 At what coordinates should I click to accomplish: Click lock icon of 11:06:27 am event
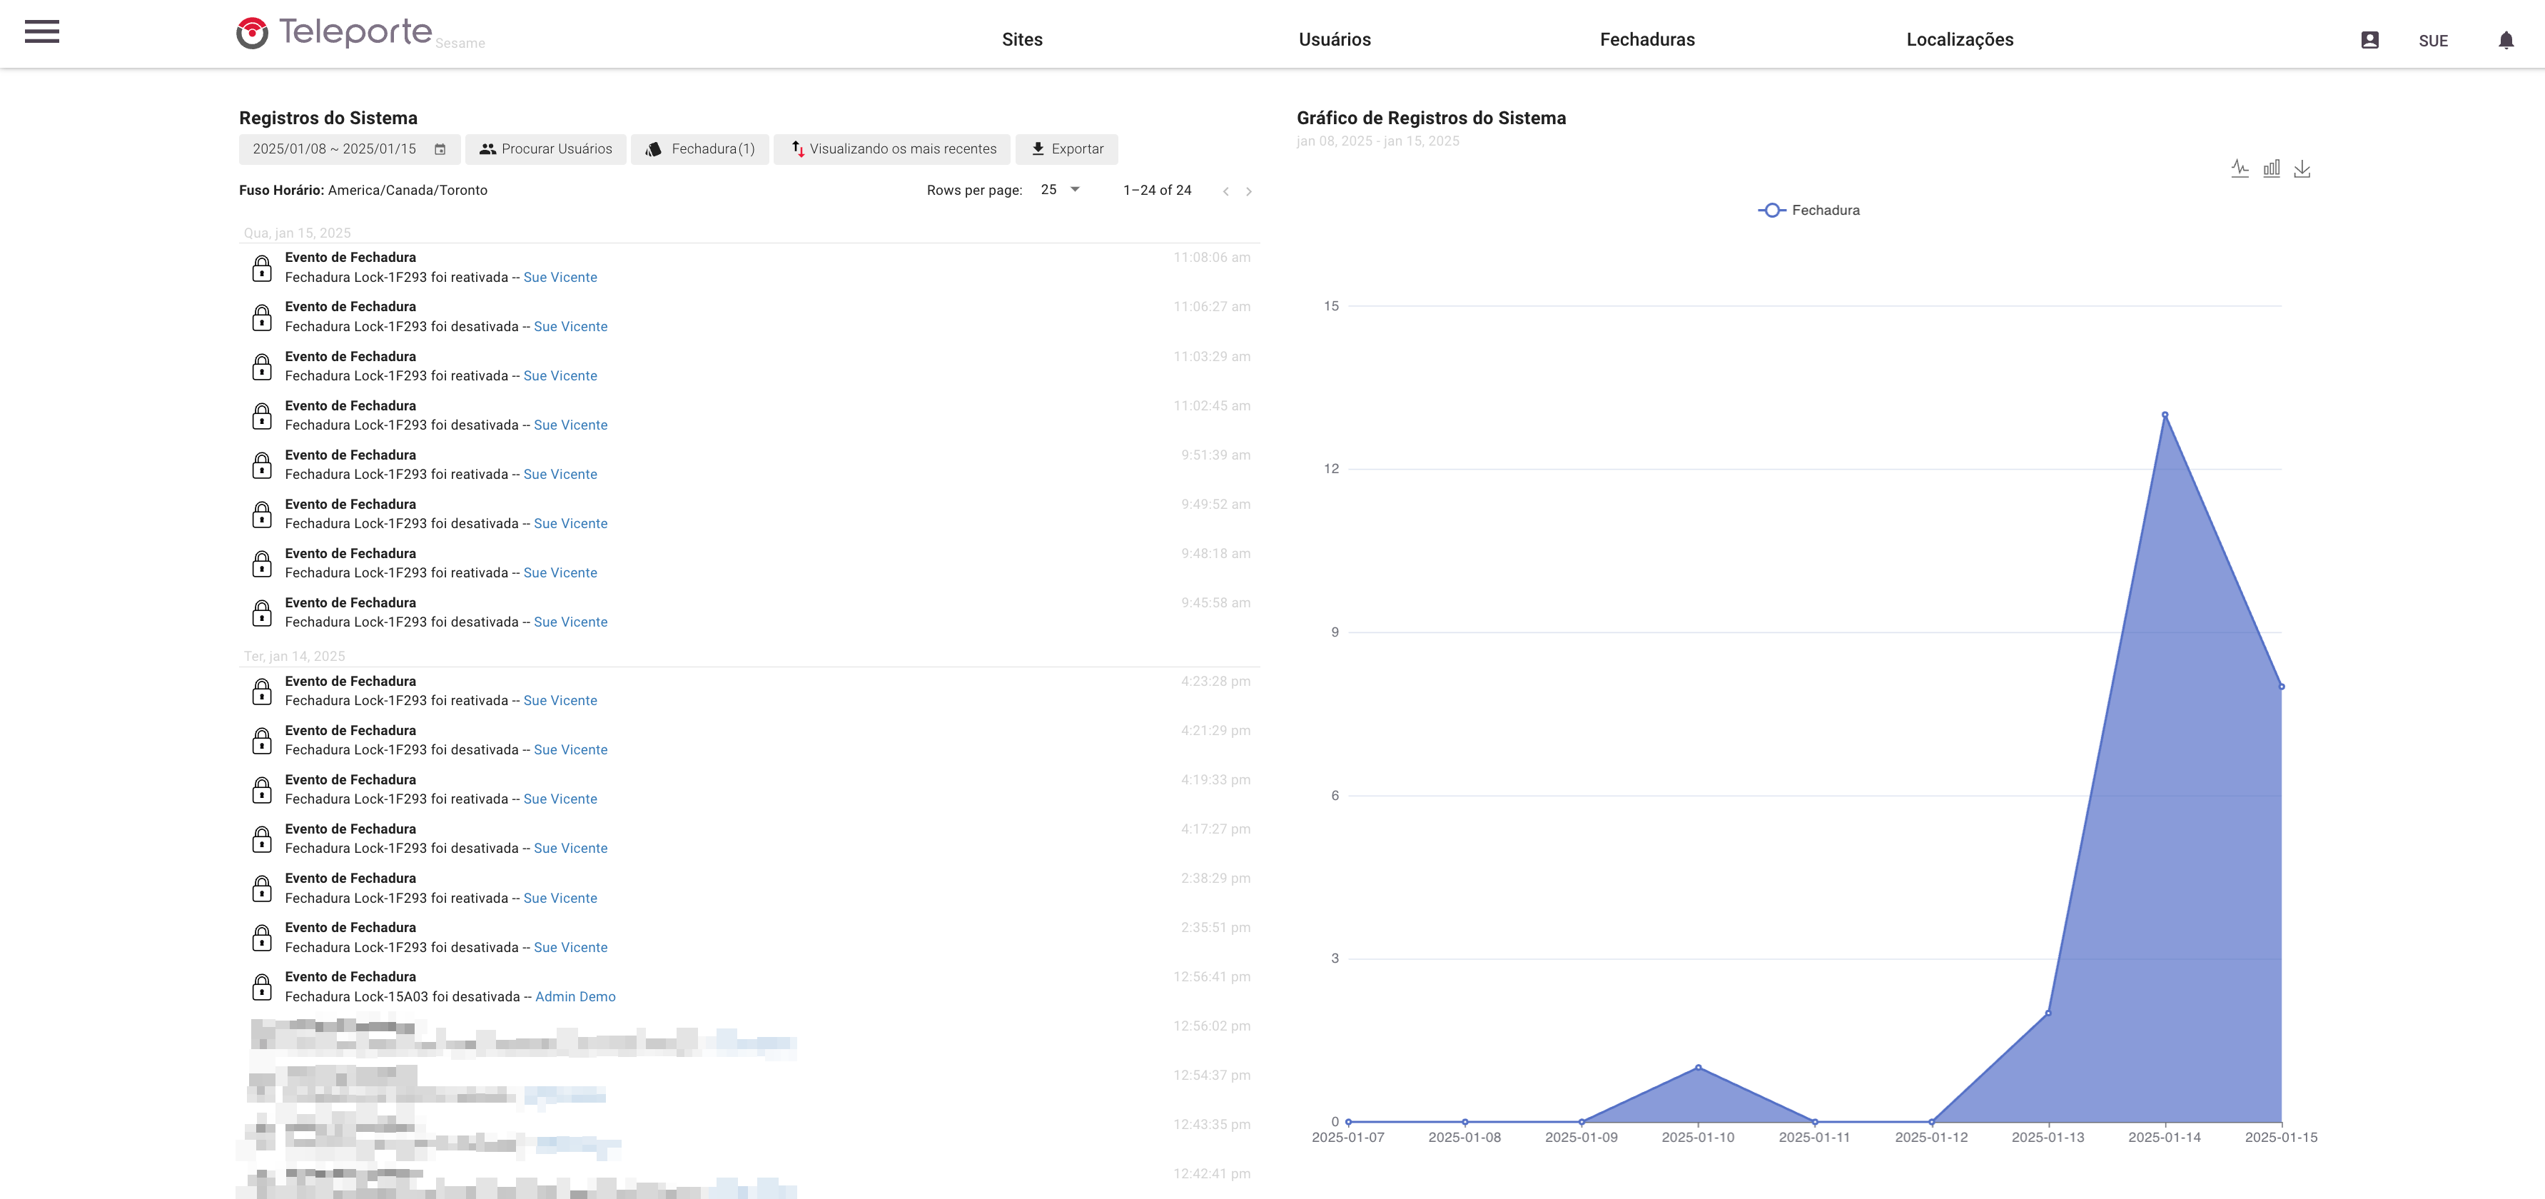click(x=262, y=318)
